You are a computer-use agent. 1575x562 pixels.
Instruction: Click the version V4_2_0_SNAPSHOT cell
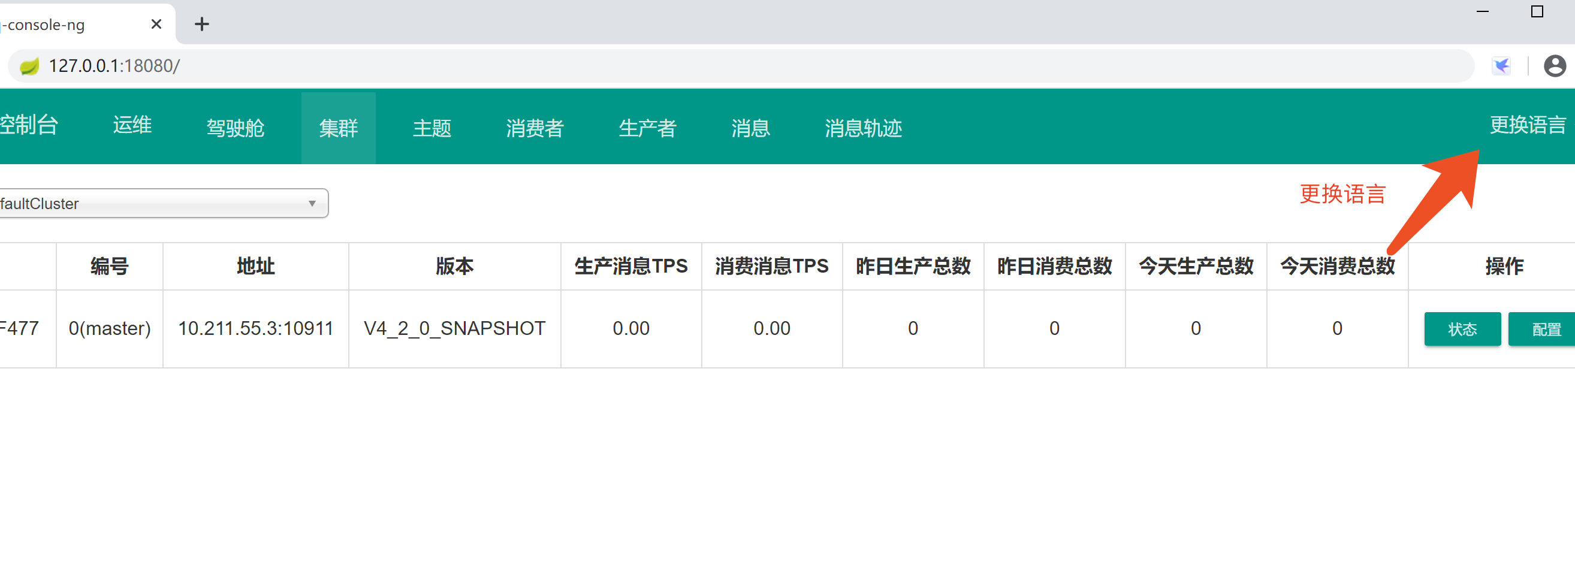pos(454,328)
